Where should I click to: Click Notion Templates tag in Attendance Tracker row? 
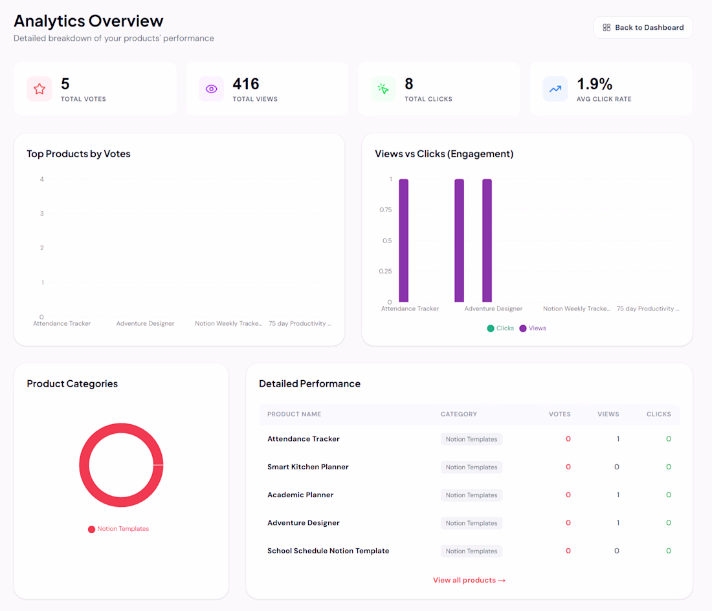coord(471,439)
